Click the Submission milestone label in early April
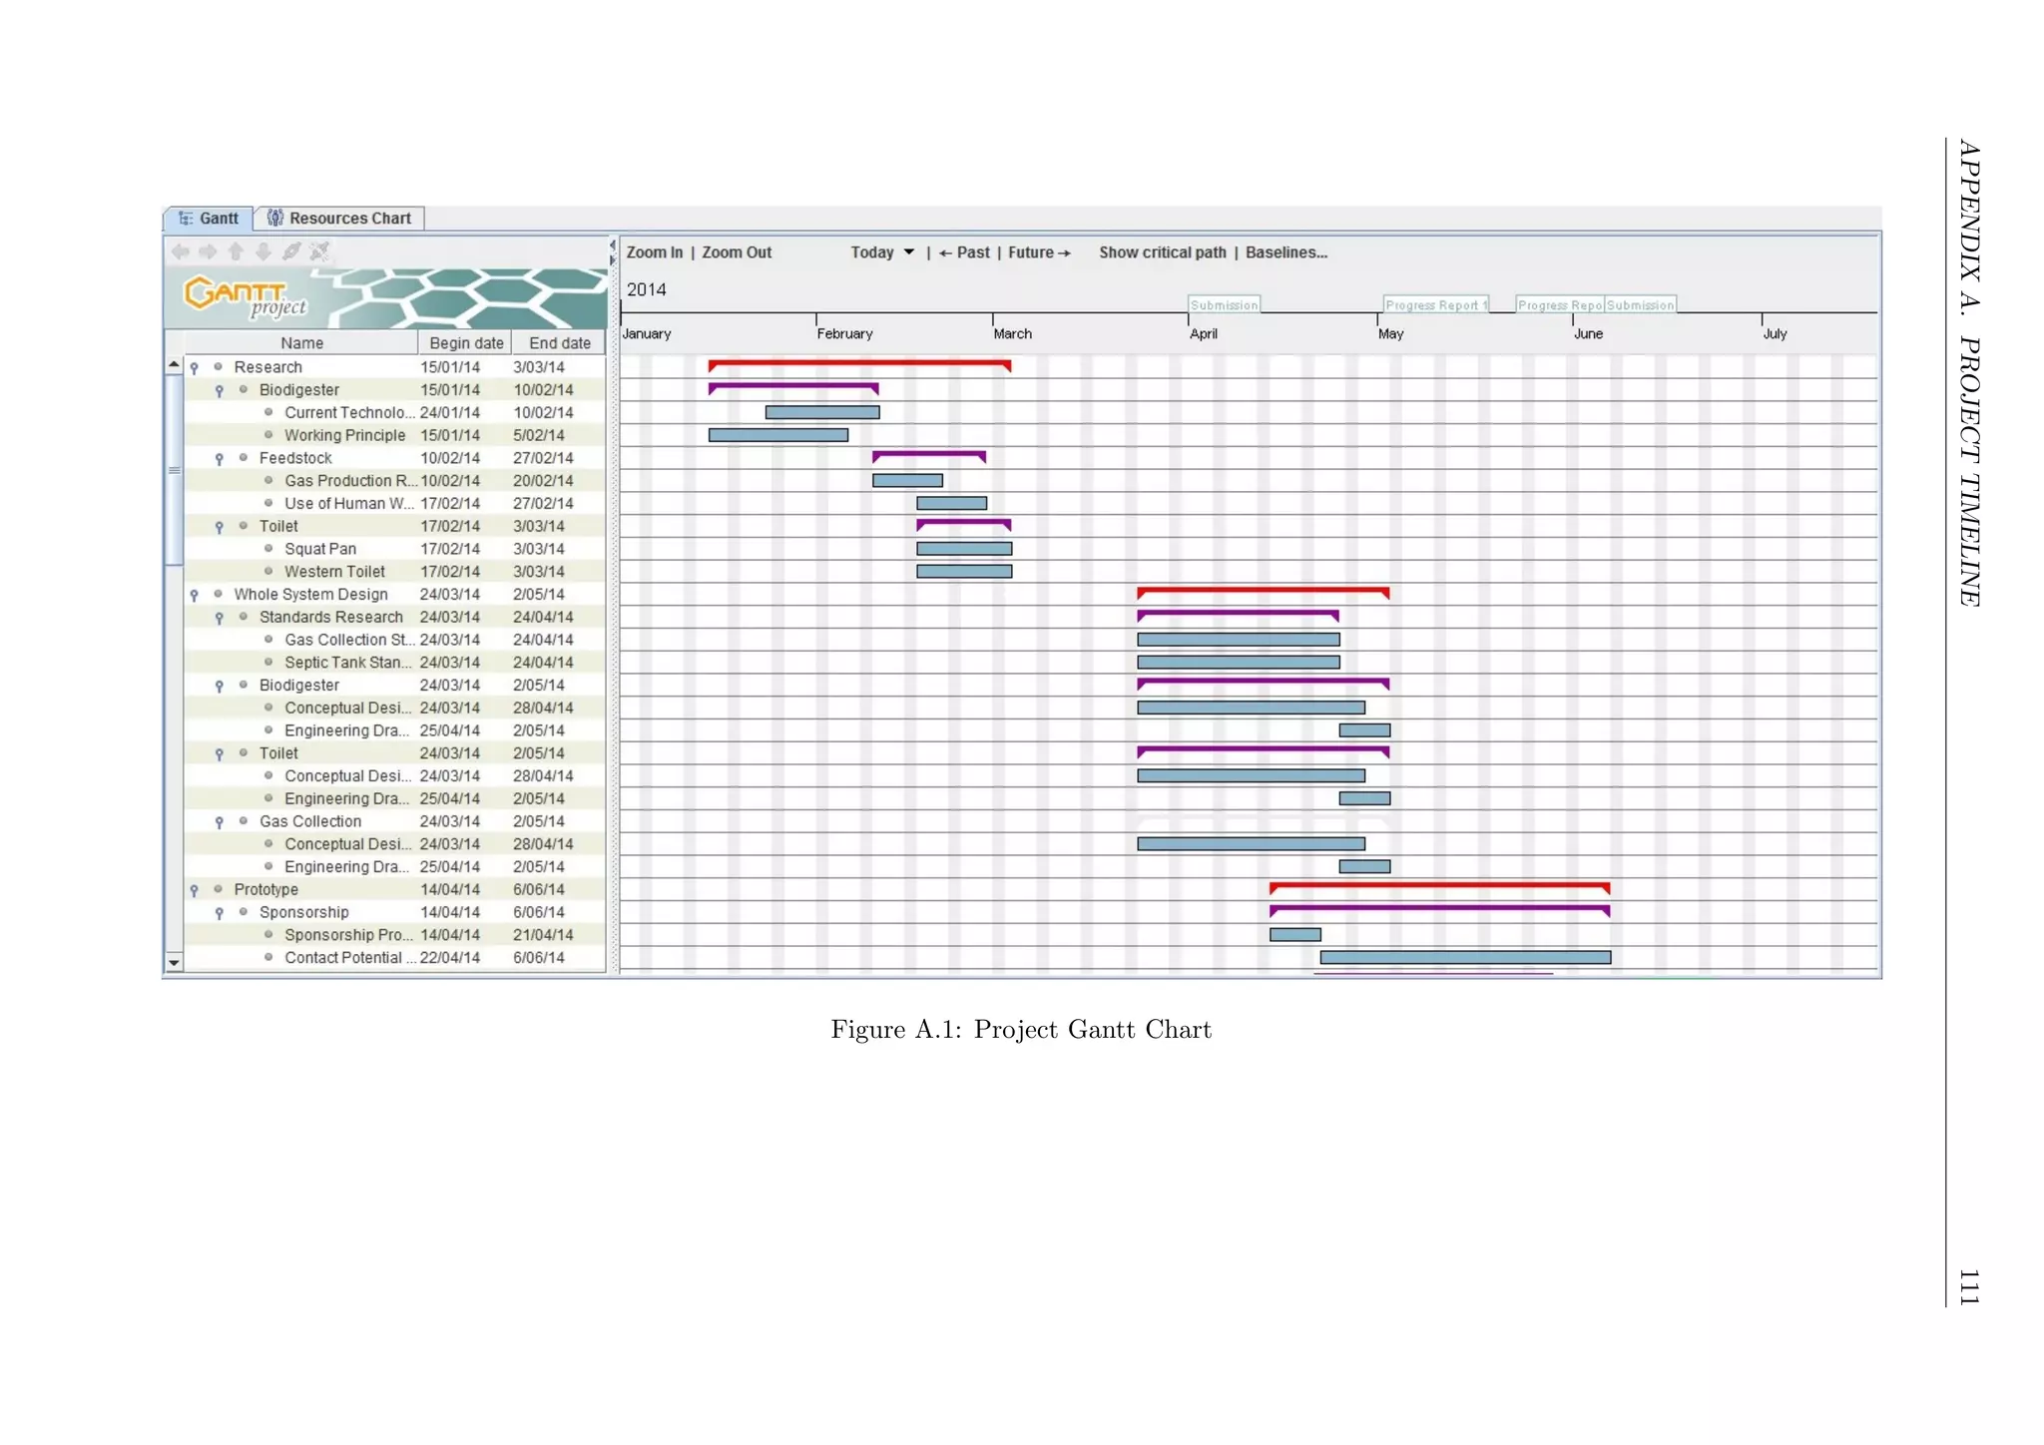 pyautogui.click(x=1224, y=304)
